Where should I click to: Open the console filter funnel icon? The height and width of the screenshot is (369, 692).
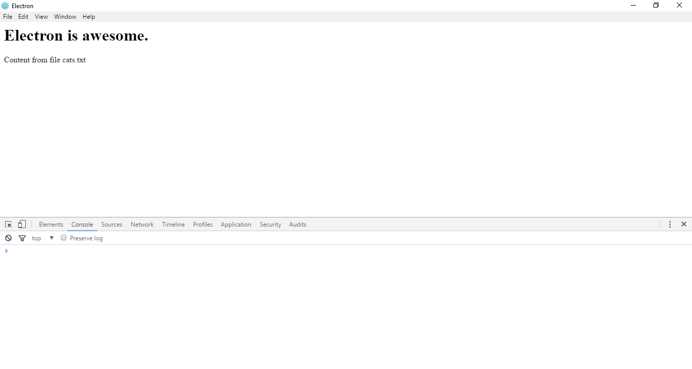click(x=22, y=238)
